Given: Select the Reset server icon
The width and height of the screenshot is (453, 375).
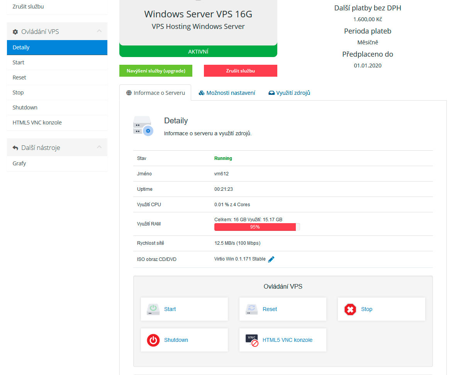Looking at the screenshot, I should coord(251,309).
